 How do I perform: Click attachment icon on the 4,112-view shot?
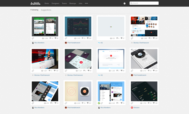click(132, 71)
